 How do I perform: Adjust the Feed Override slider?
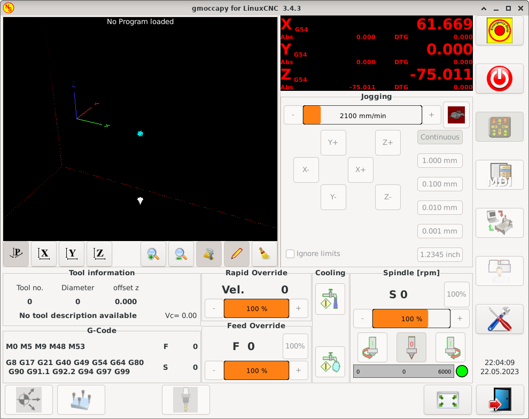pyautogui.click(x=256, y=370)
